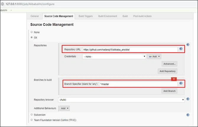
Task: Select the Git radio button
Action: pyautogui.click(x=32, y=37)
